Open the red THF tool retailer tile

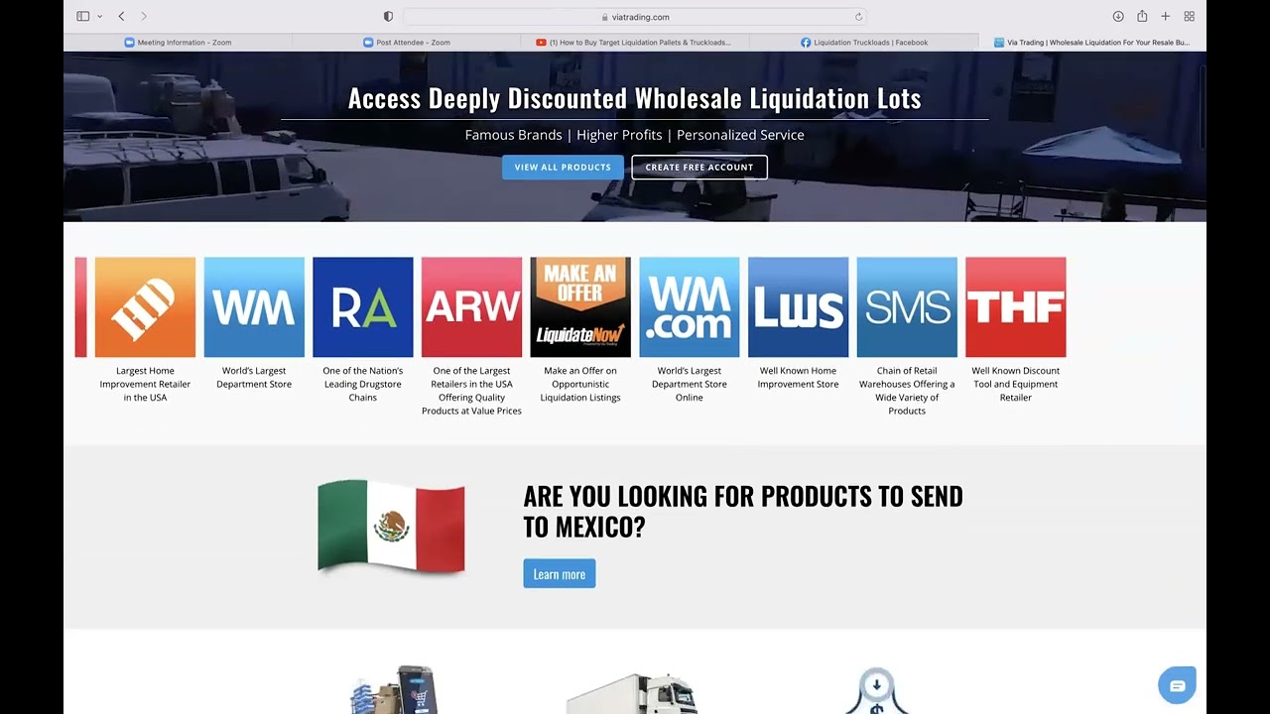(1016, 307)
